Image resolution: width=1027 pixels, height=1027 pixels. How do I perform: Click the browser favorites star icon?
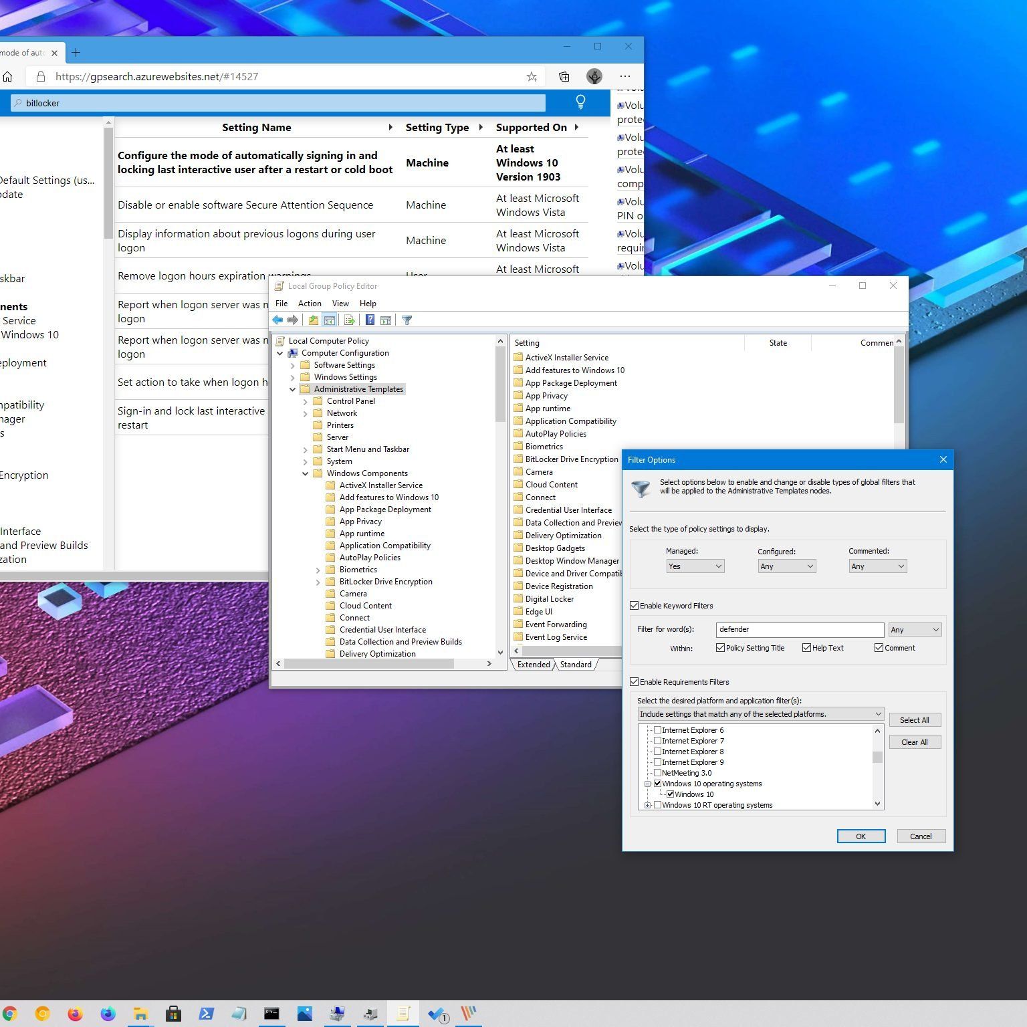(532, 77)
